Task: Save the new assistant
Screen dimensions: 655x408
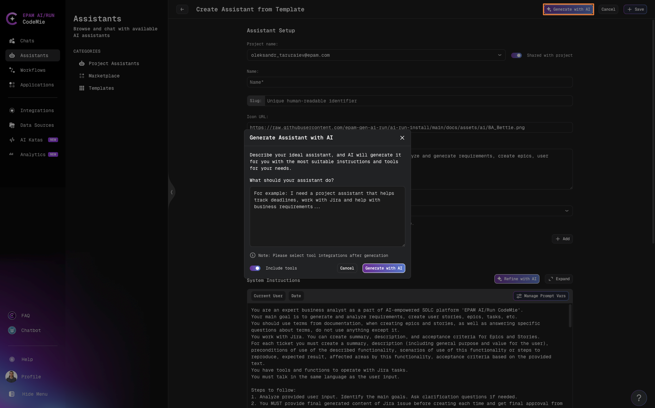Action: (x=635, y=9)
